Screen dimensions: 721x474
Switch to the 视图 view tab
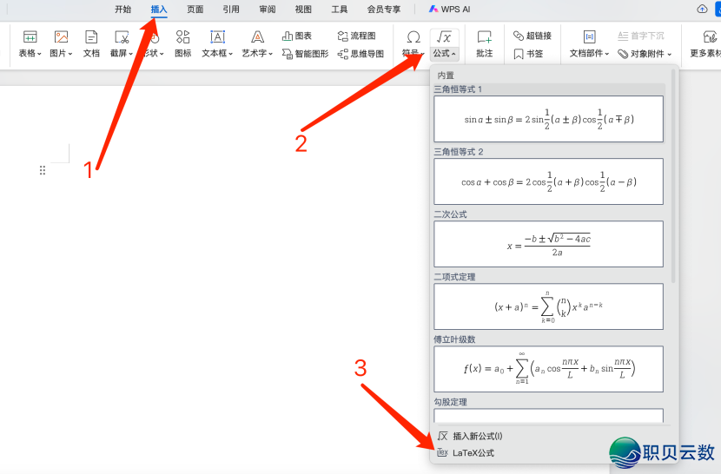click(x=303, y=10)
